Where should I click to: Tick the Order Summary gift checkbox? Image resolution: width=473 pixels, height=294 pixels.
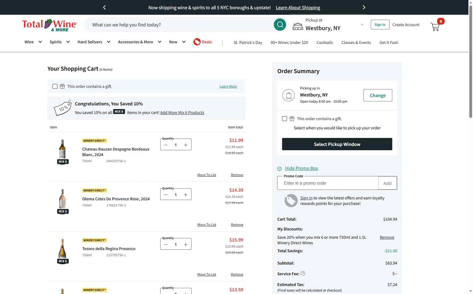coord(285,119)
